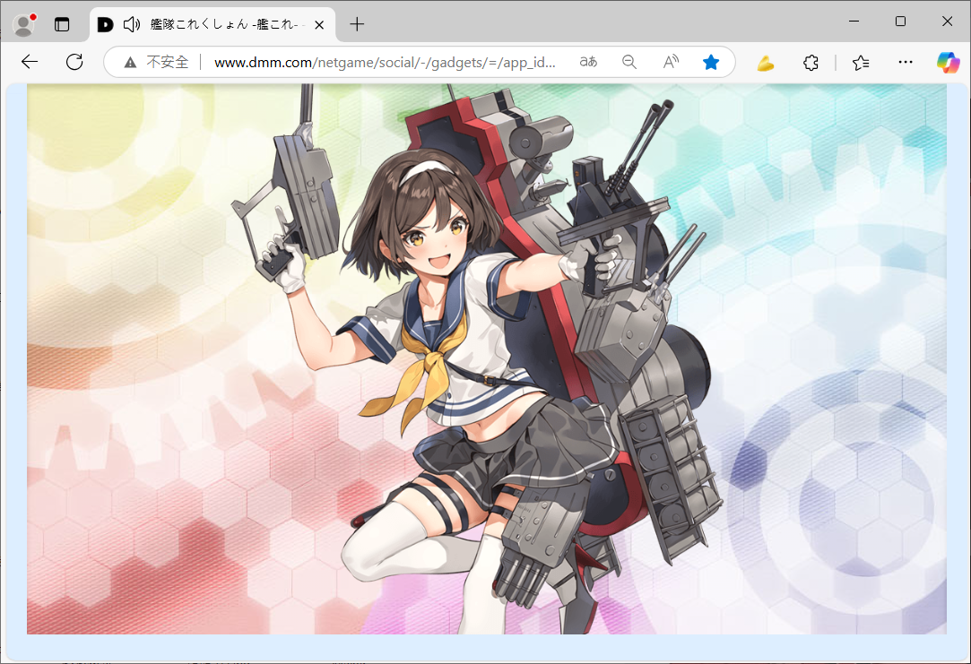The height and width of the screenshot is (664, 971).
Task: Minimize the browser window
Action: point(854,21)
